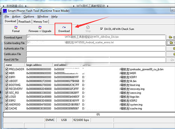175x129 pixels.
Task: Click the EMMC status bar entry
Action: (50, 120)
